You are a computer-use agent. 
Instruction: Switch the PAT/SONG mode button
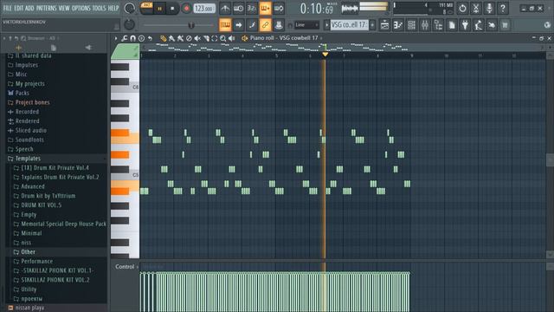tap(146, 8)
